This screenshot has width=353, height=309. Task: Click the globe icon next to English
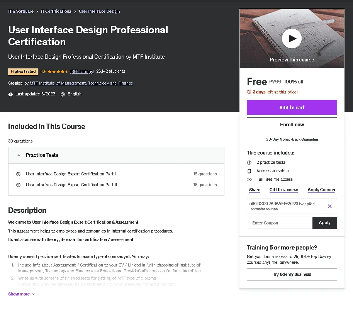pos(63,94)
